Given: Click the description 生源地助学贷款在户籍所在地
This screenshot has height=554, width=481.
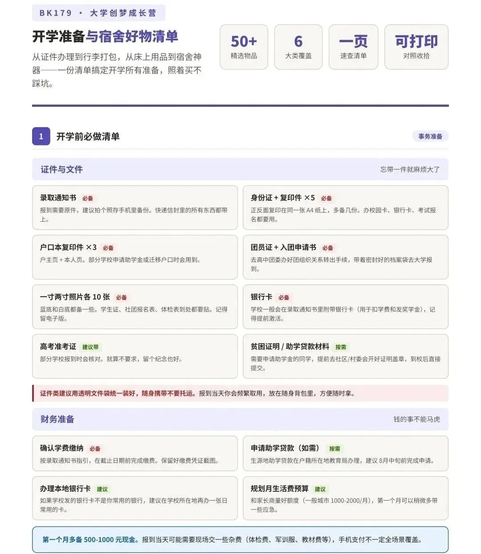Looking at the screenshot, I should [342, 461].
